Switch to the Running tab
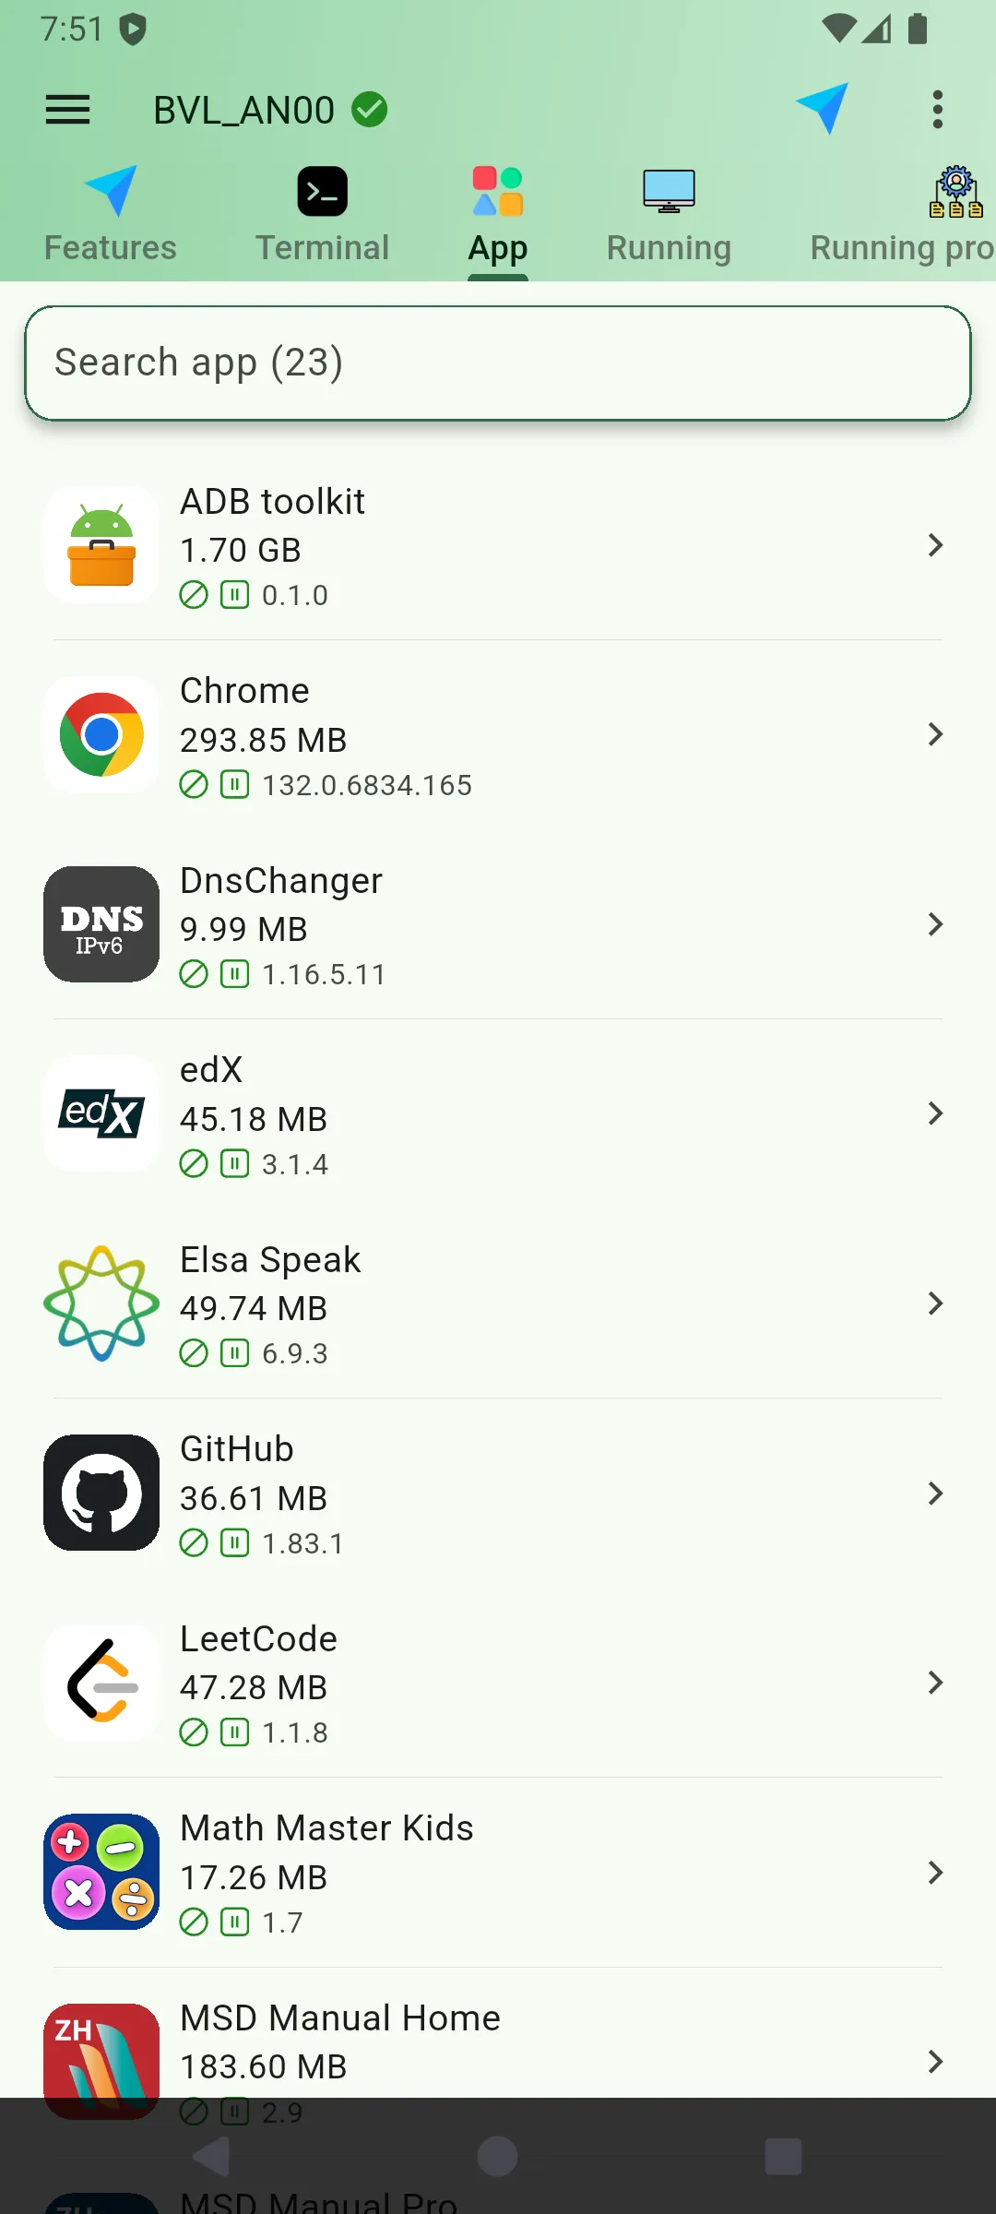 coord(669,215)
